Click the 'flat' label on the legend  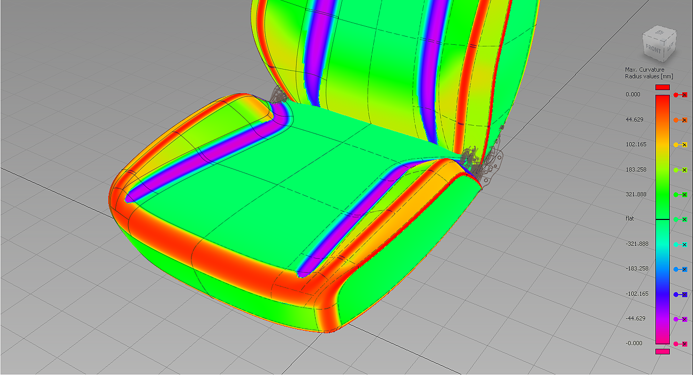[630, 219]
